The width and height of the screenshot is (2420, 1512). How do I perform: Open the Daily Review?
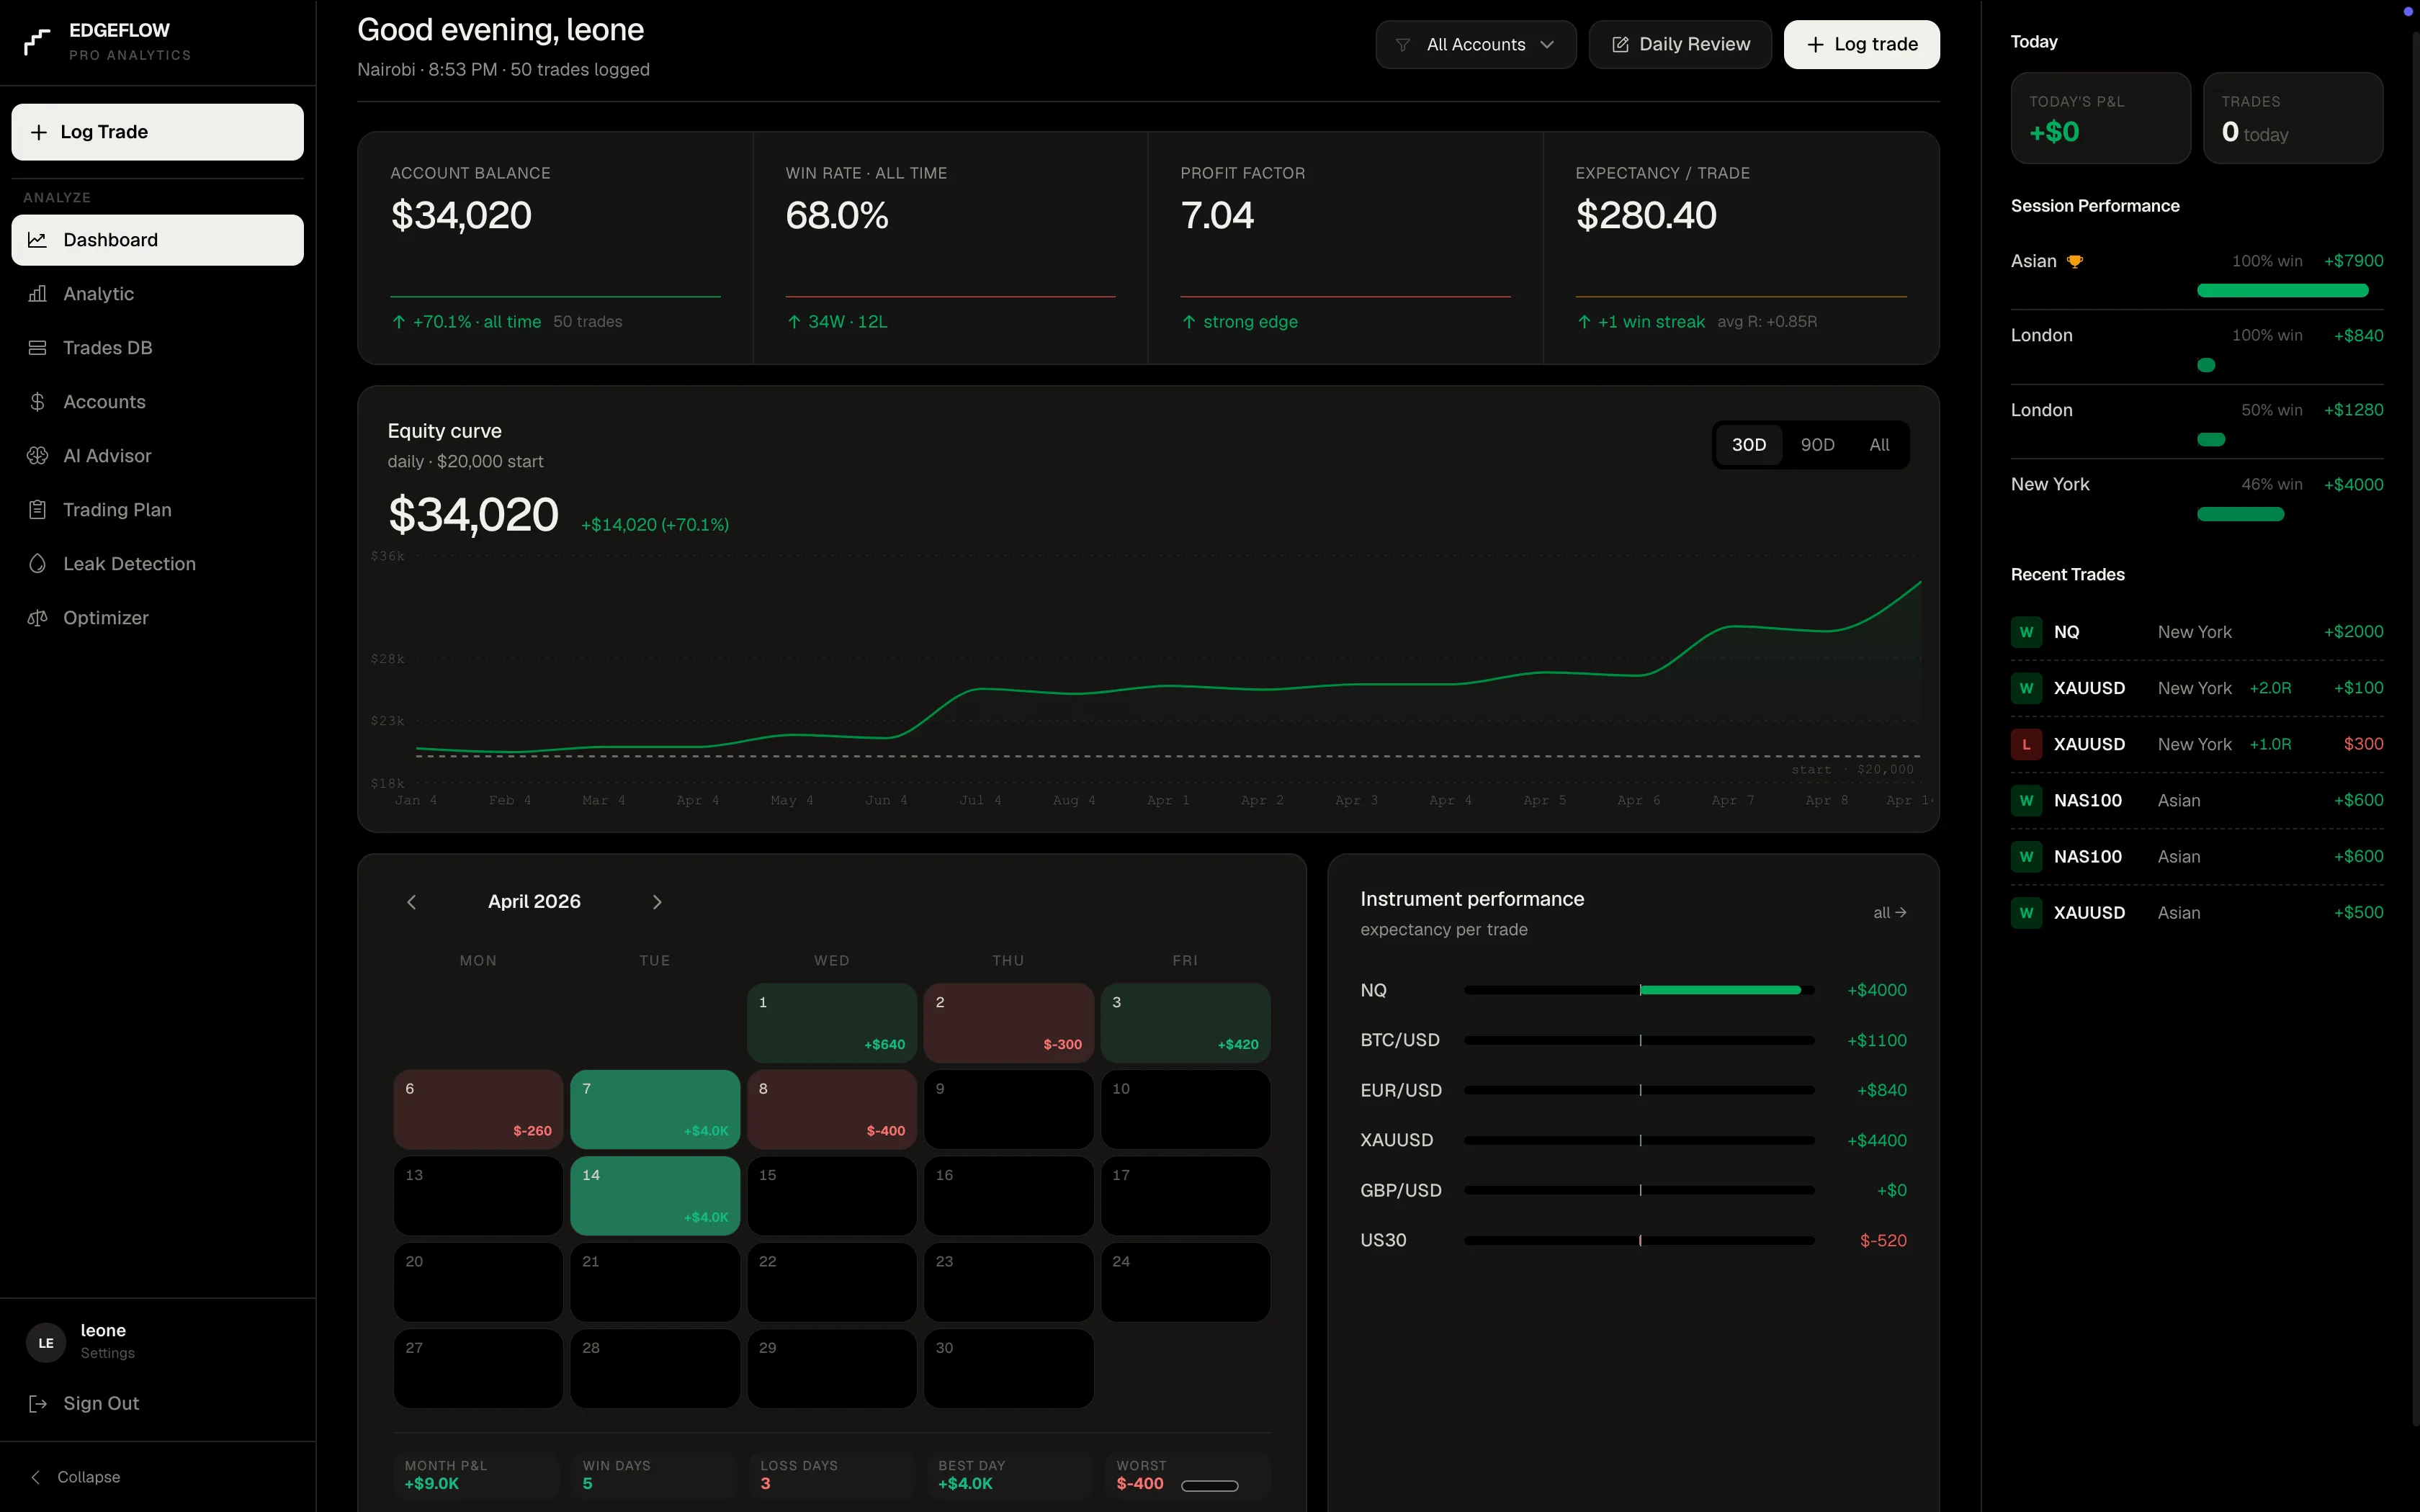tap(1680, 45)
